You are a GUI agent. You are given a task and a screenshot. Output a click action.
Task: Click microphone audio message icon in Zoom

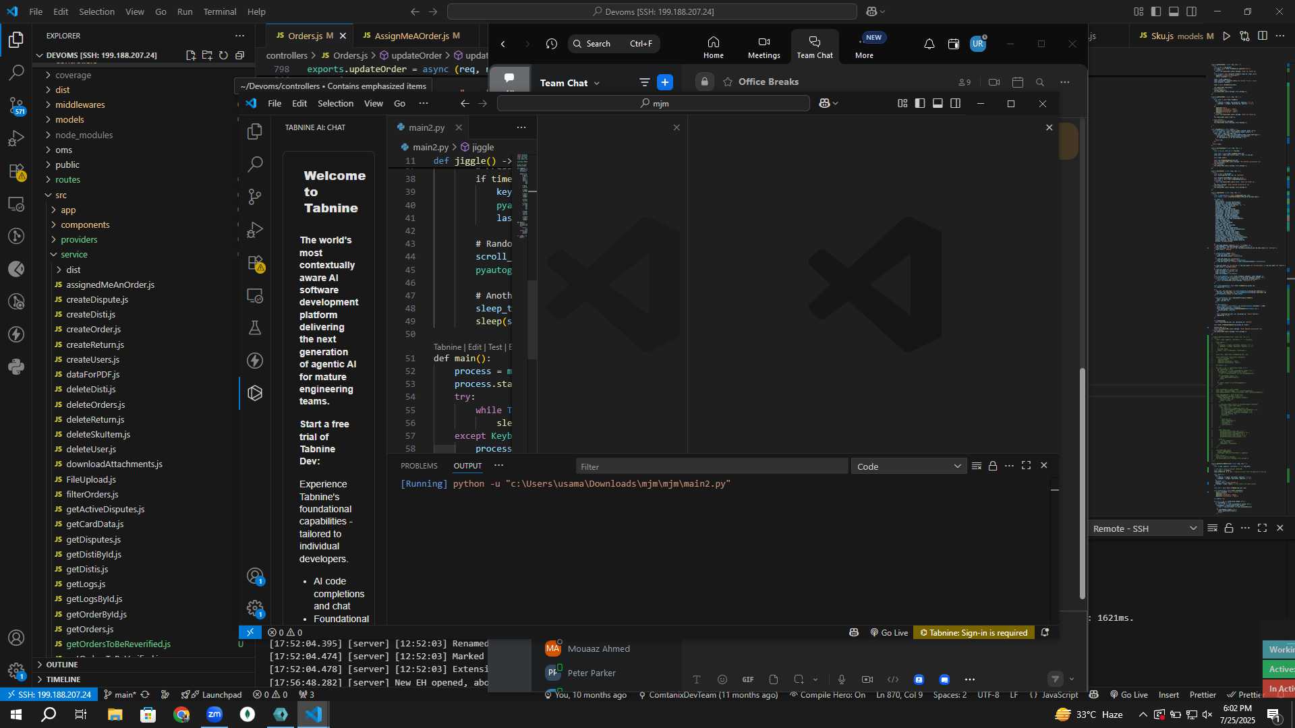[x=842, y=679]
